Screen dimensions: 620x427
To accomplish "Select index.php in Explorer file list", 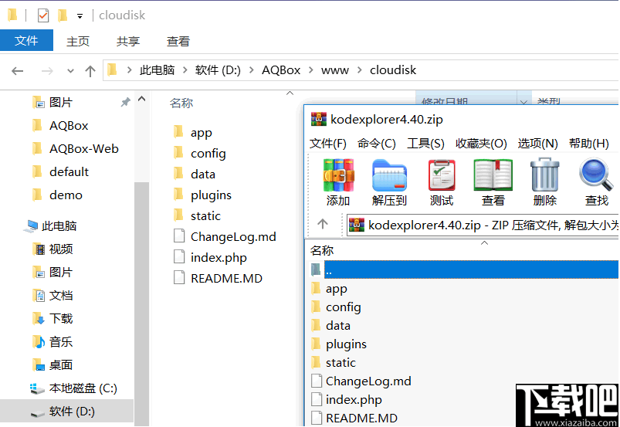I will (219, 257).
